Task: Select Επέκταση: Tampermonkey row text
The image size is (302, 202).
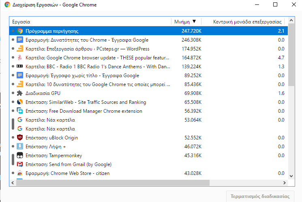Action: pos(54,156)
